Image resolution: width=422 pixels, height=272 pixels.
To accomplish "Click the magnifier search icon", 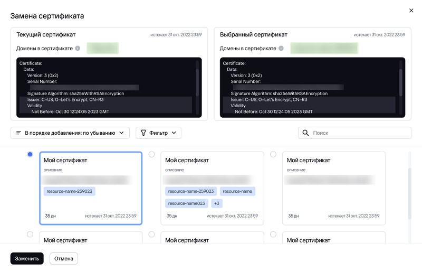I will pos(305,133).
